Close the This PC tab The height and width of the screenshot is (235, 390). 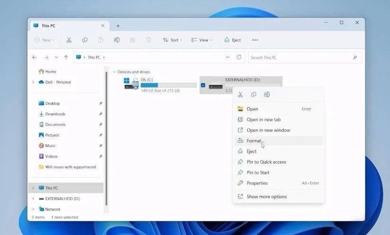(102, 26)
